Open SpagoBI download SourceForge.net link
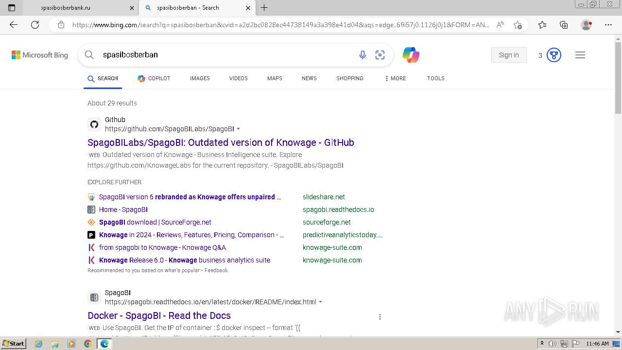622x350 pixels. (155, 222)
